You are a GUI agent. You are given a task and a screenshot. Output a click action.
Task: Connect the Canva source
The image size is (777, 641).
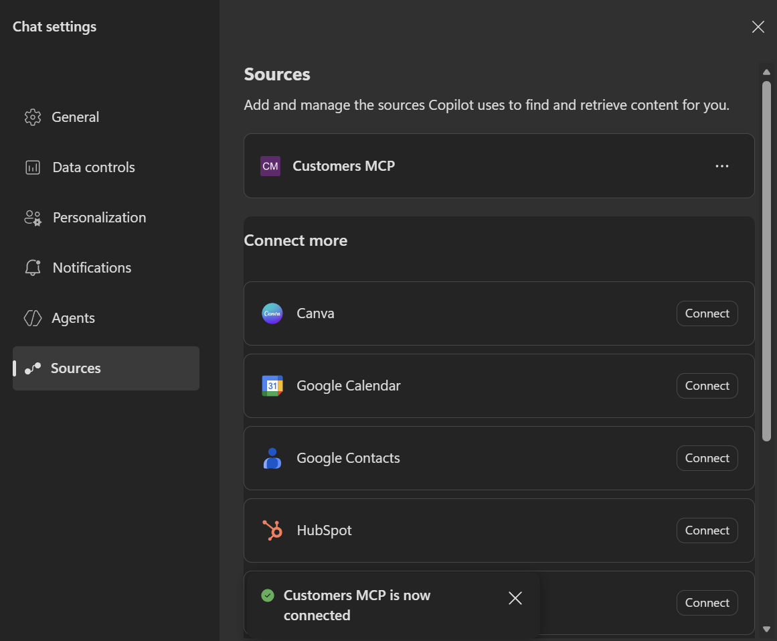coord(707,313)
